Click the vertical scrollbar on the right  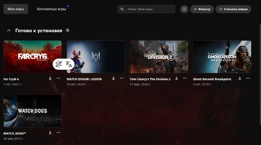(x=260, y=75)
